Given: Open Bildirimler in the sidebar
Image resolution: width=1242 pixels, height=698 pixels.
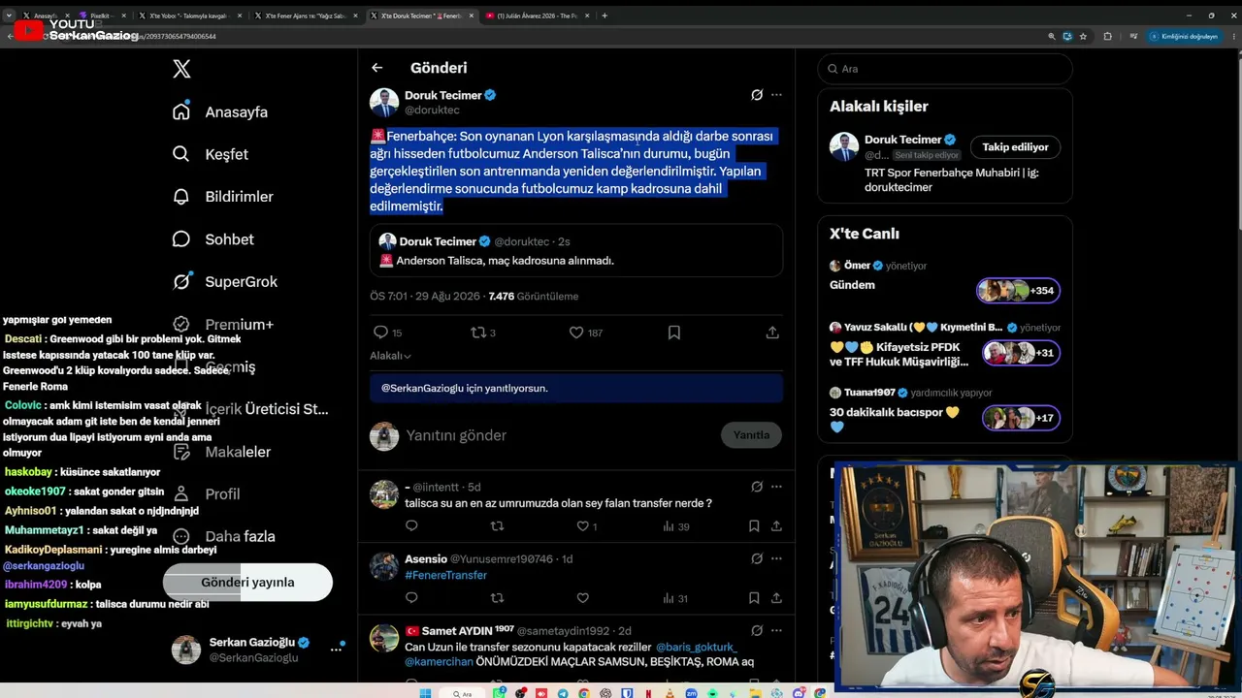Looking at the screenshot, I should coord(222,197).
